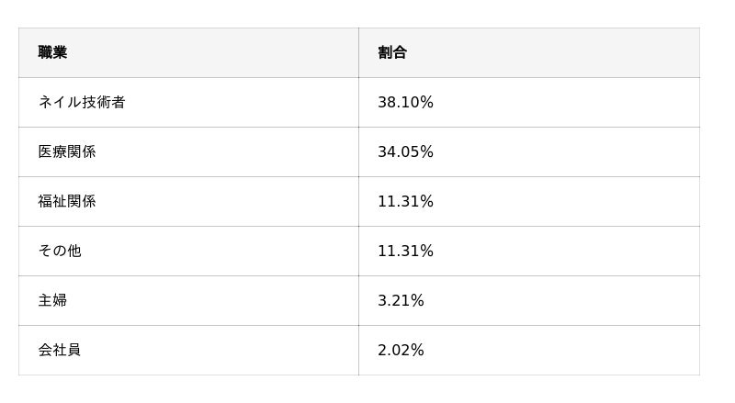Select the 福祉関係 row label
Screen dimensions: 735x403
tap(67, 202)
